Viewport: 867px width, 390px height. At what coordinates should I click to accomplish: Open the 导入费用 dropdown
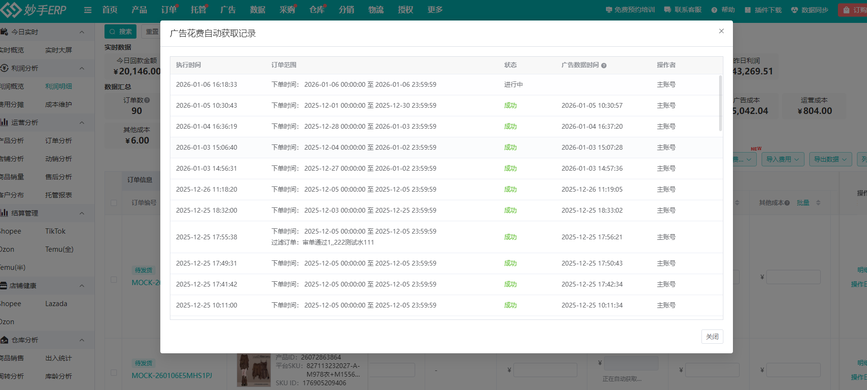coord(783,159)
